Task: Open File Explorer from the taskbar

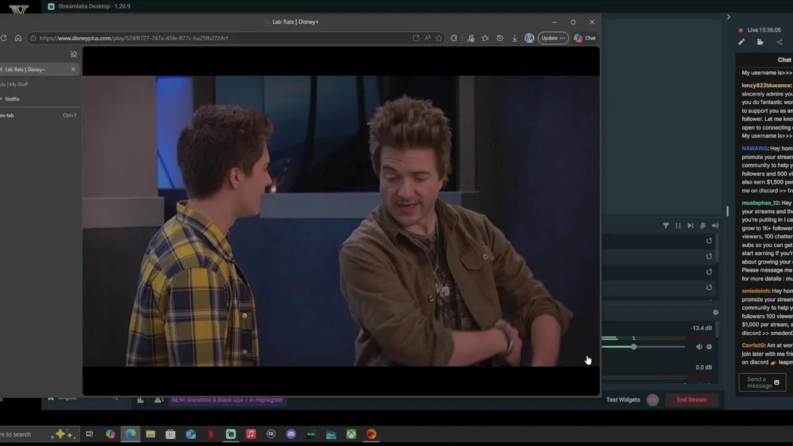Action: (x=151, y=434)
